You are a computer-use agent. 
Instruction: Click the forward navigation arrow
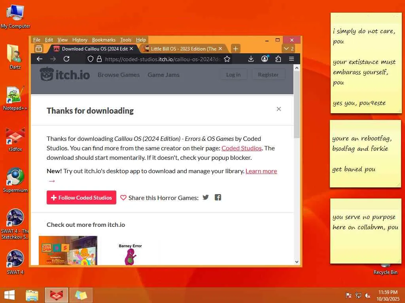pos(53,59)
